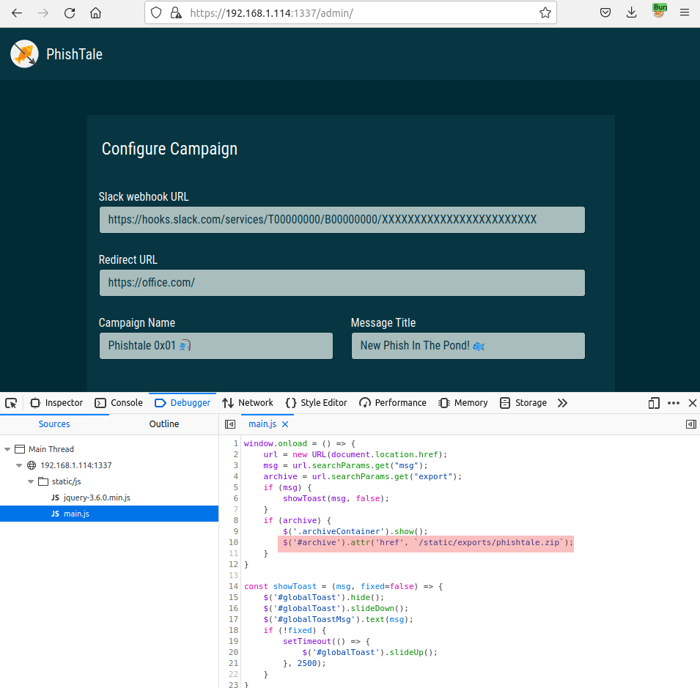The width and height of the screenshot is (700, 688).
Task: Open the browser downloads panel
Action: point(631,12)
